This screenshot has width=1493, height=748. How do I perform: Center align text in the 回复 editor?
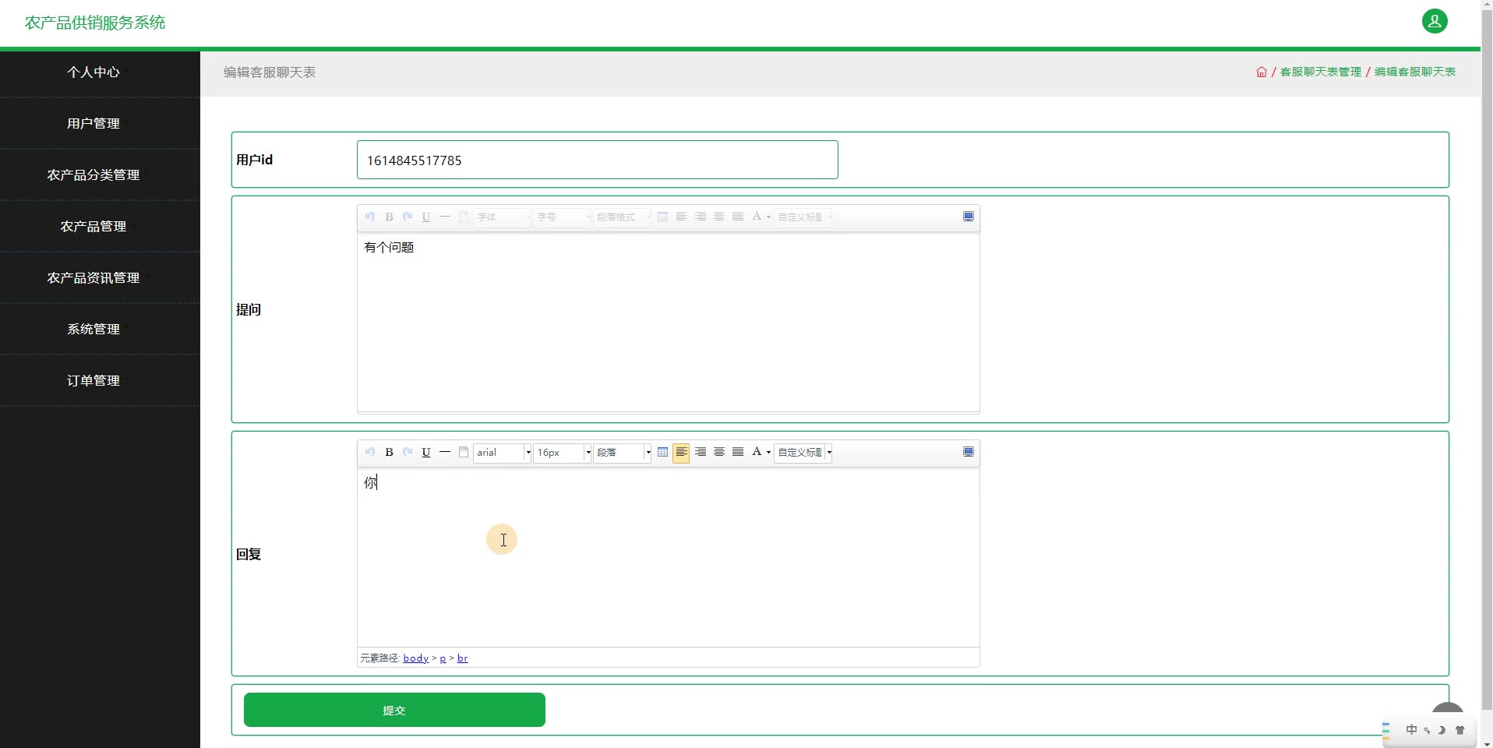tap(719, 452)
